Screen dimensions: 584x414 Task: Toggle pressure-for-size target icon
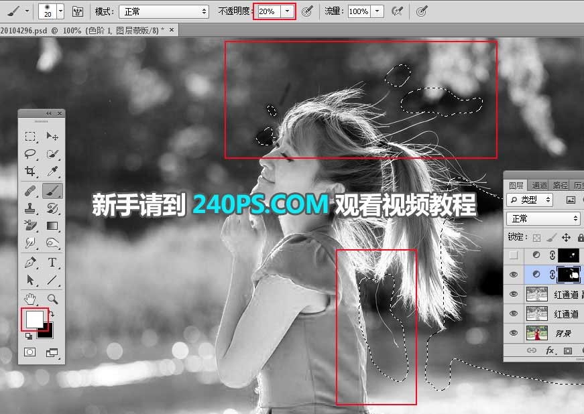[x=421, y=11]
